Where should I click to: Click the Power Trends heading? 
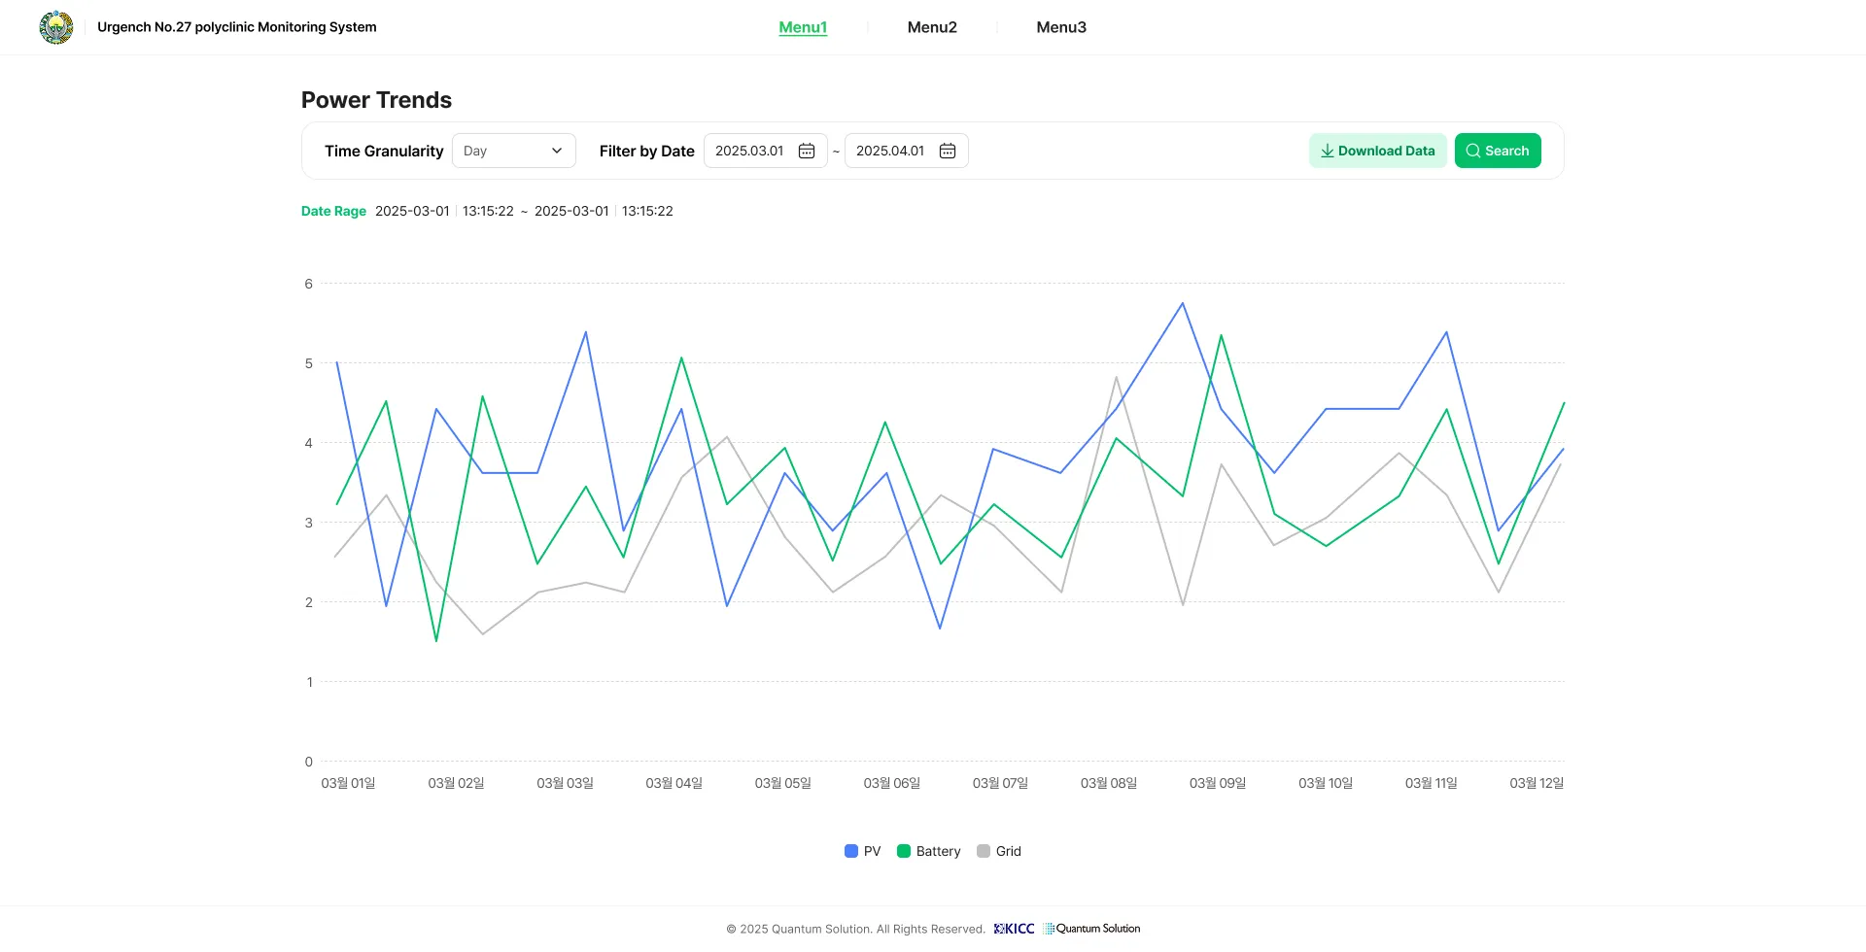tap(376, 100)
